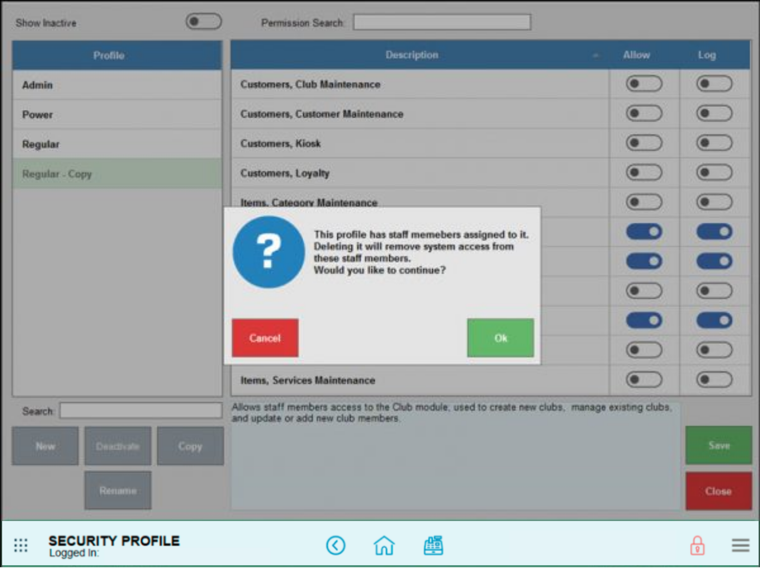Open the apps grid icon
Viewport: 760px width, 569px height.
[x=21, y=545]
